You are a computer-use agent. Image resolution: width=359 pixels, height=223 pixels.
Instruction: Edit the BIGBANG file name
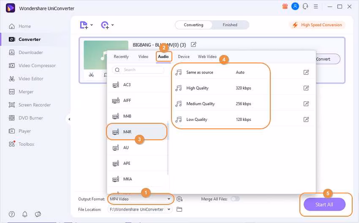pyautogui.click(x=193, y=45)
